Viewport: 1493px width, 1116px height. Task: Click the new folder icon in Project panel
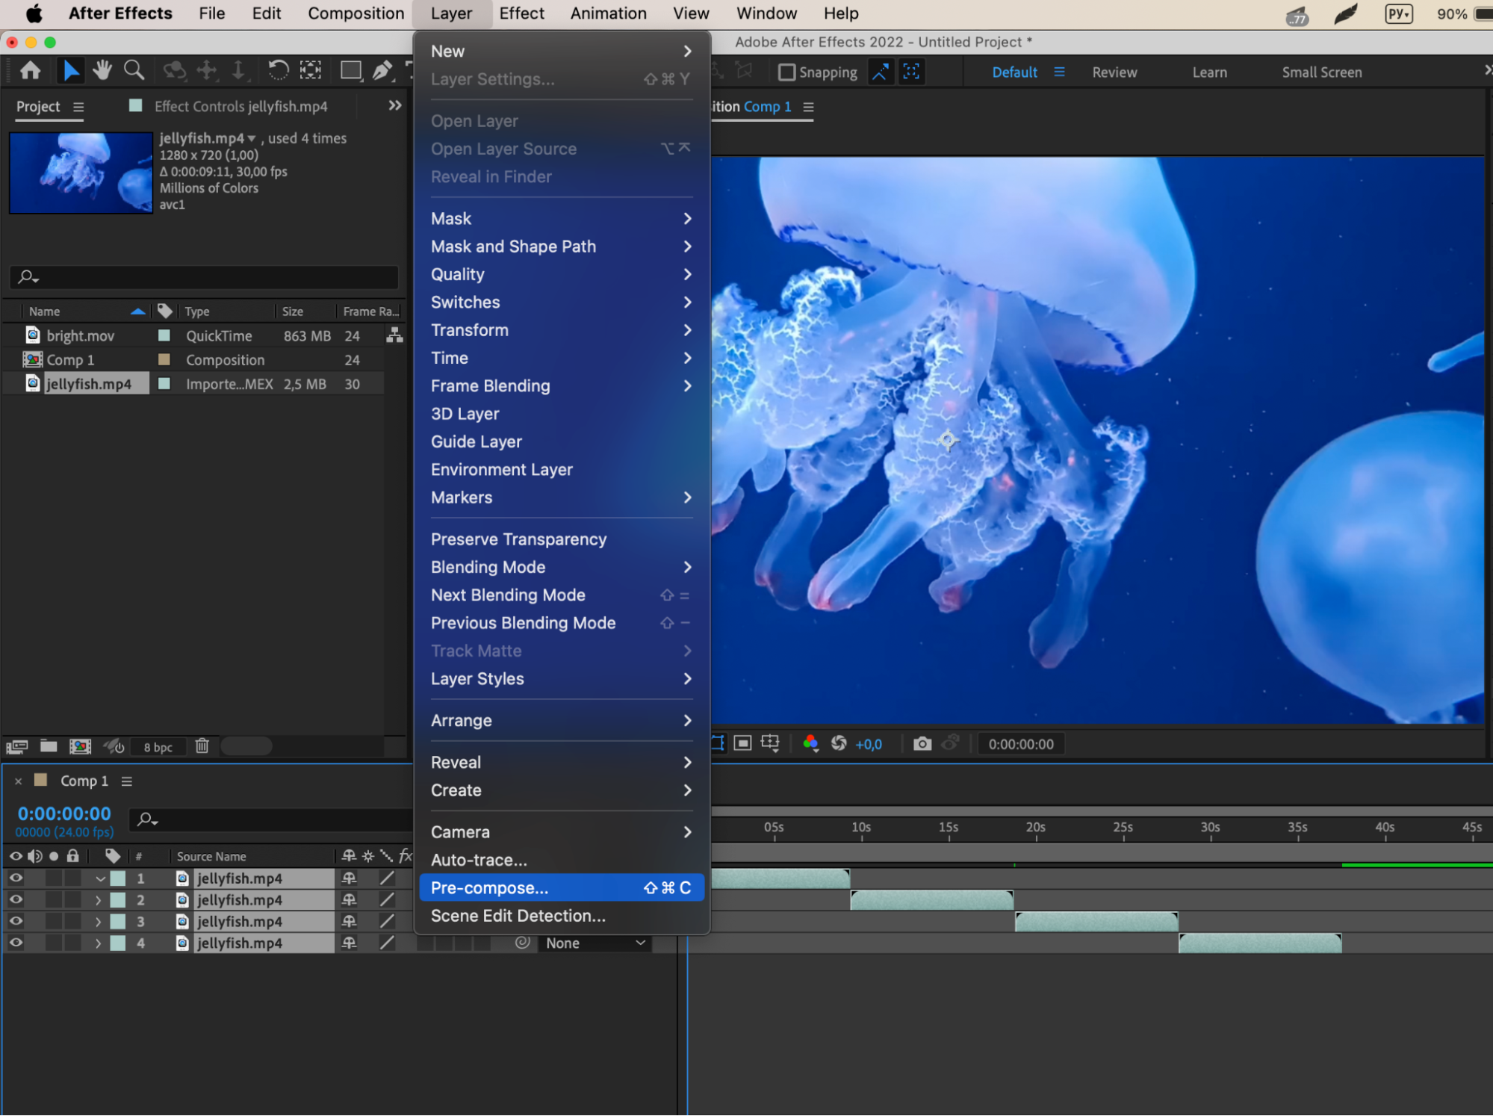[49, 745]
